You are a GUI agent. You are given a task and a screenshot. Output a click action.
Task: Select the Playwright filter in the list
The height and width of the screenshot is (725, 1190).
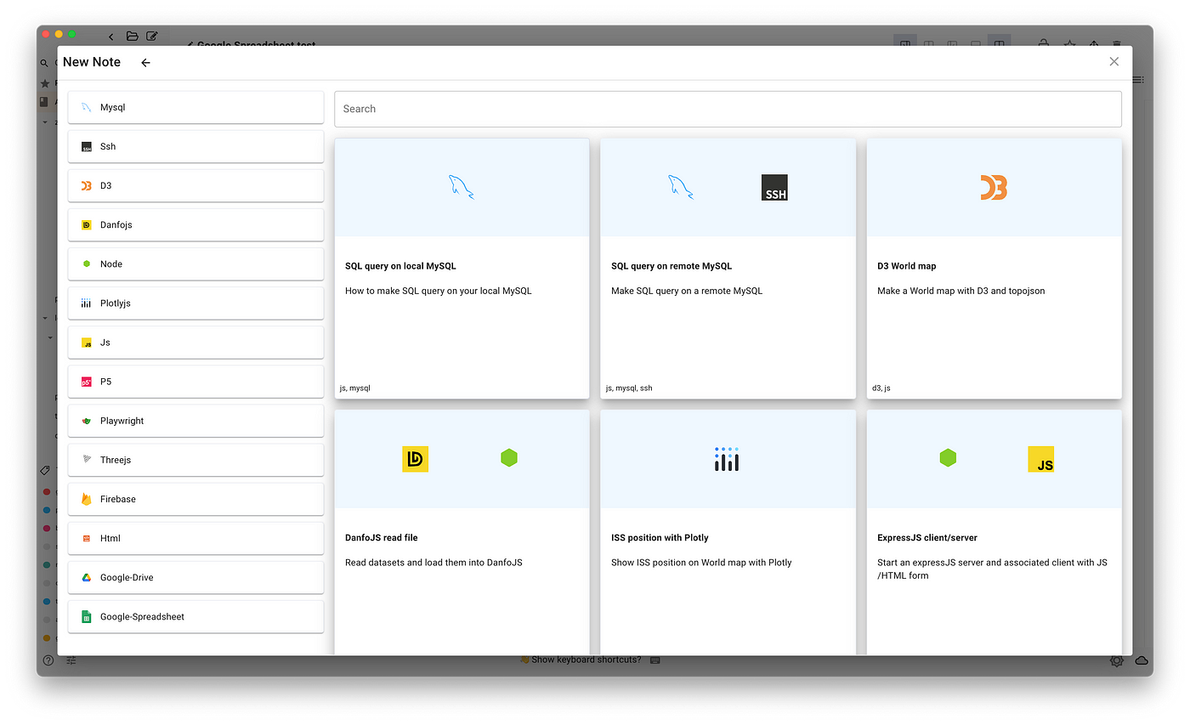(195, 421)
